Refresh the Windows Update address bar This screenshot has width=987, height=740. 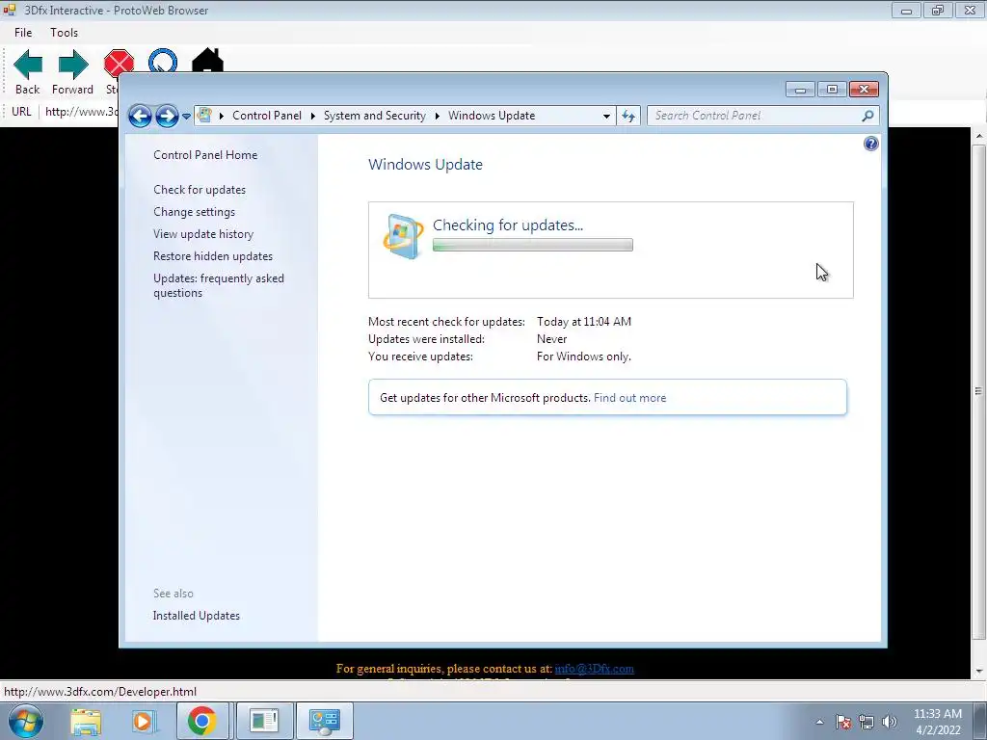pyautogui.click(x=628, y=116)
